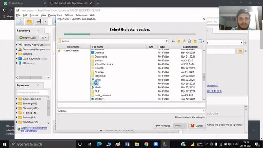Expand the Training Resources repository

(x=17, y=44)
